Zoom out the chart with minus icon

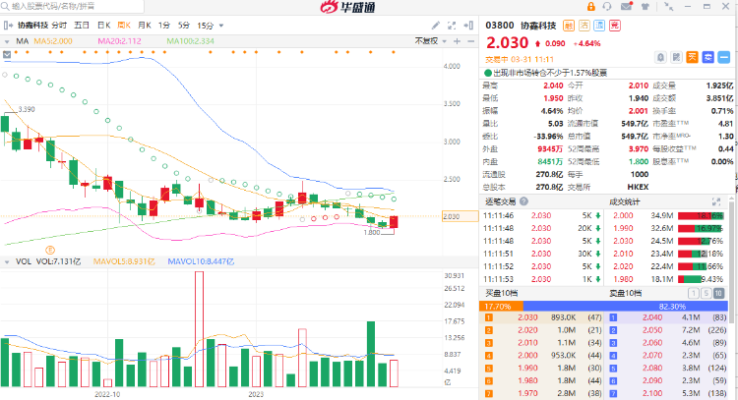(470, 41)
